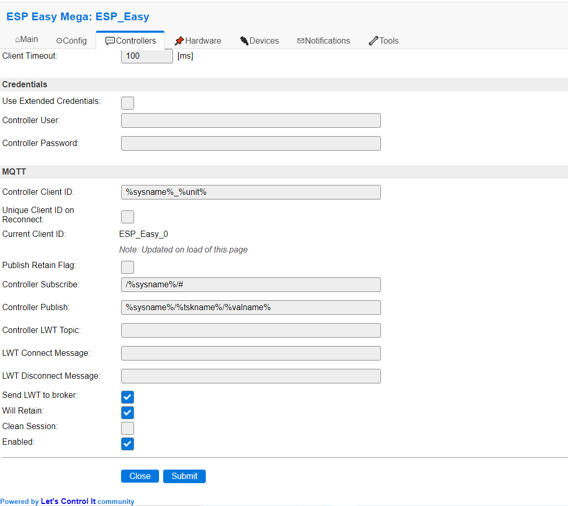Click the Controller Password field
This screenshot has height=506, width=568.
coord(250,143)
